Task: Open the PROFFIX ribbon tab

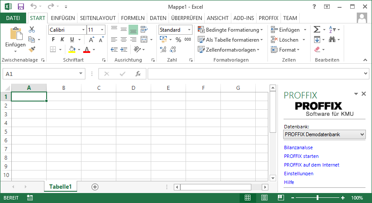Action: [x=268, y=18]
